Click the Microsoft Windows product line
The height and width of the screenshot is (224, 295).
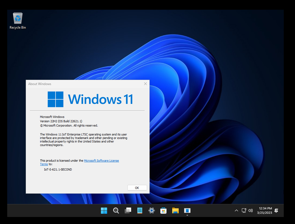[x=52, y=117]
